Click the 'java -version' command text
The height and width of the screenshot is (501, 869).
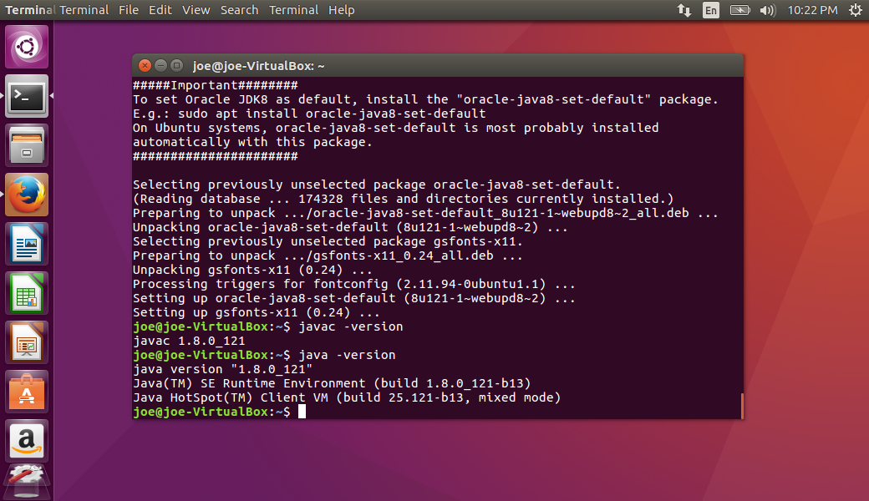click(347, 355)
